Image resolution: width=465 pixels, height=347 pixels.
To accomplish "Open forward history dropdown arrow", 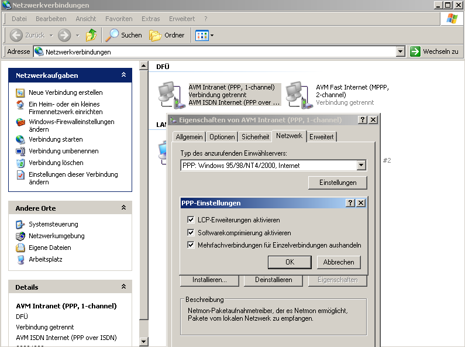I will click(x=77, y=35).
